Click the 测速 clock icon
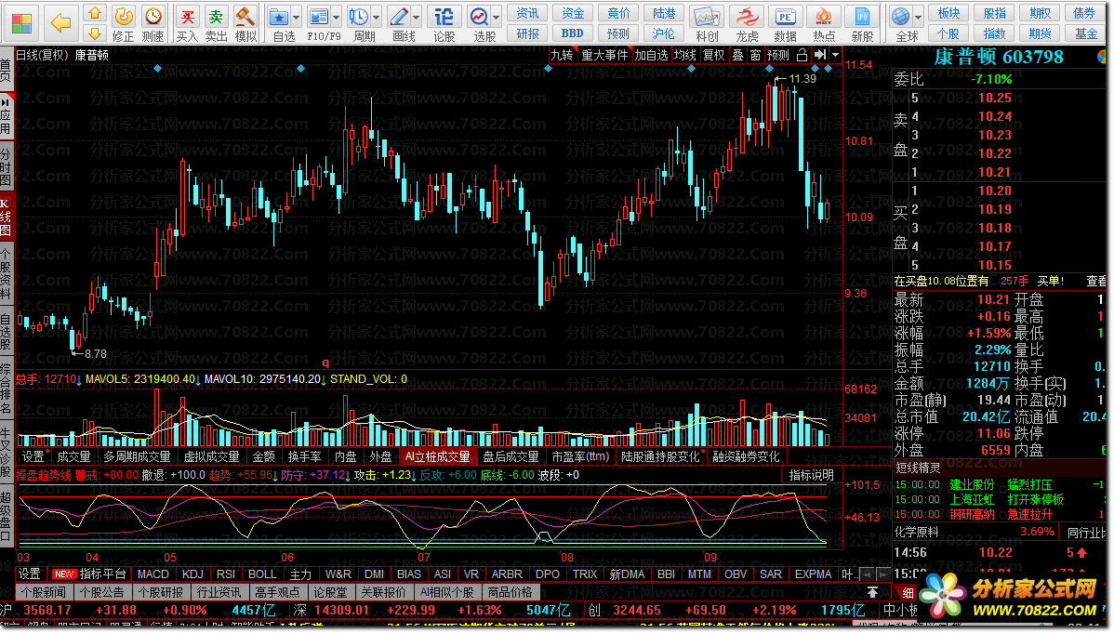Screen dimensions: 1114x633 [153, 17]
